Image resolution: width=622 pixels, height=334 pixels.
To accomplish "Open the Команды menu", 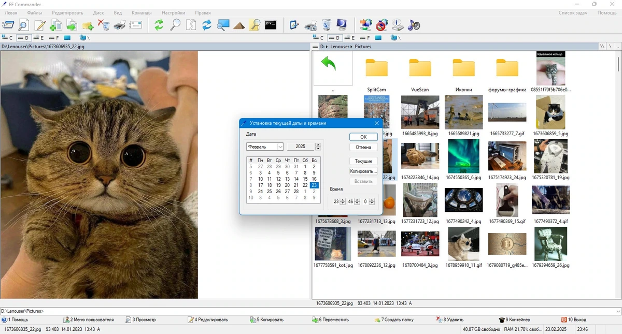I will (142, 12).
